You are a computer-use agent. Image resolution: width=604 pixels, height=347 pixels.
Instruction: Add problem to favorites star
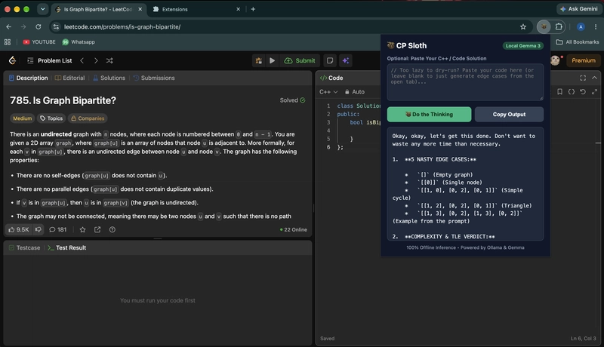(82, 229)
